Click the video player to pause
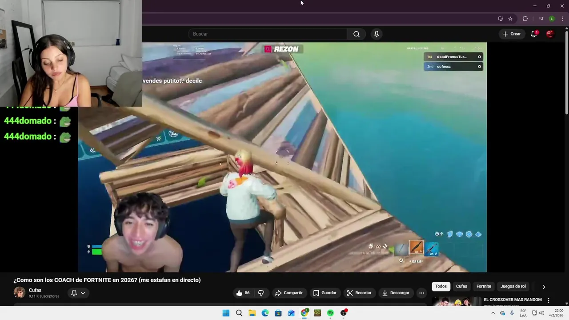This screenshot has width=569, height=320. click(282, 157)
